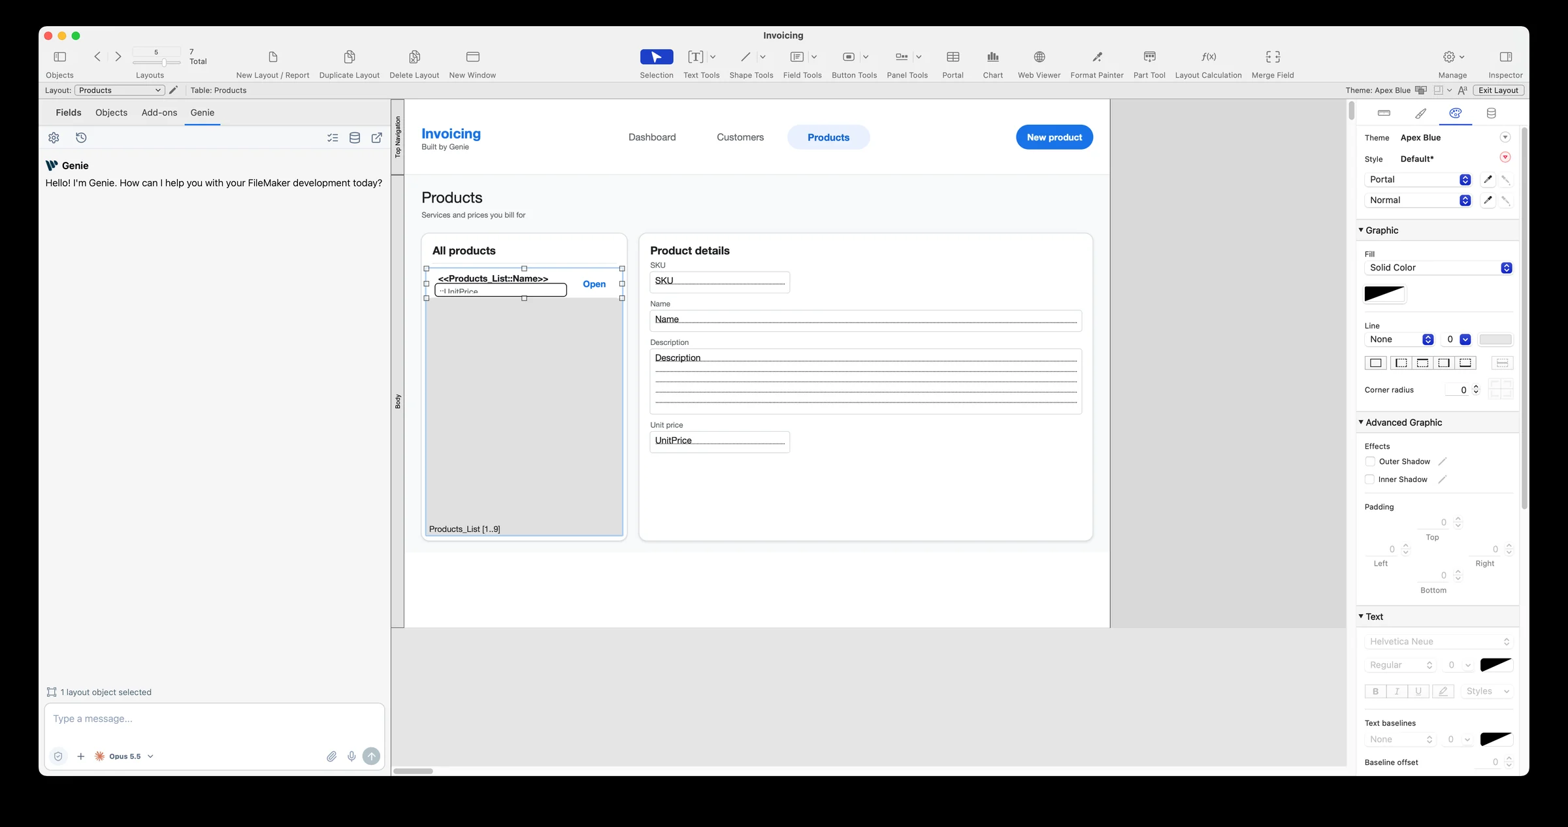Click the Type a message field

point(214,719)
